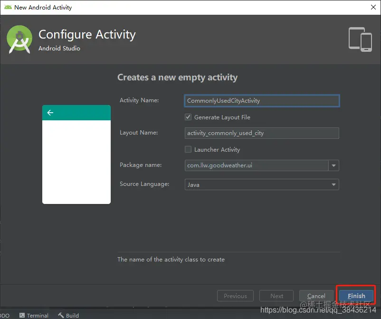Click the 'The name of the activity class to create' hint
This screenshot has width=381, height=319.
171,260
